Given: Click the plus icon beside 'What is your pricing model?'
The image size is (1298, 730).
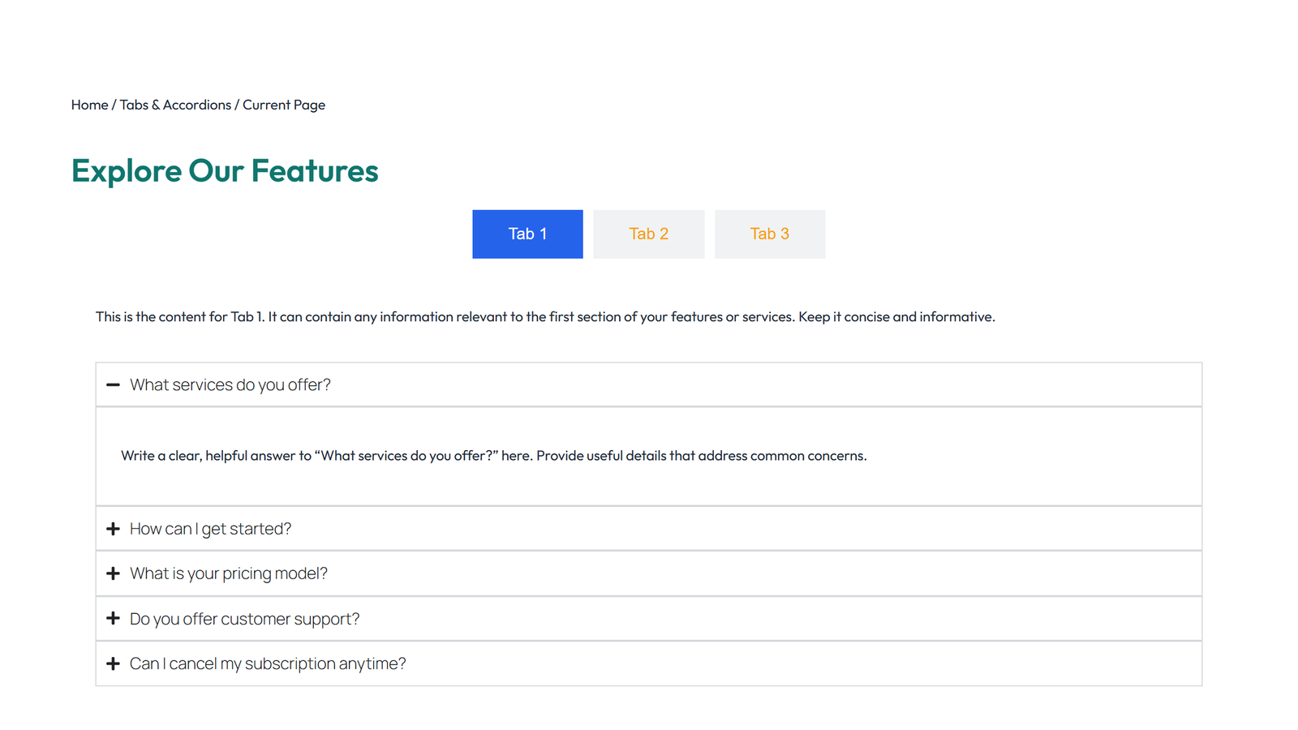Looking at the screenshot, I should point(113,573).
